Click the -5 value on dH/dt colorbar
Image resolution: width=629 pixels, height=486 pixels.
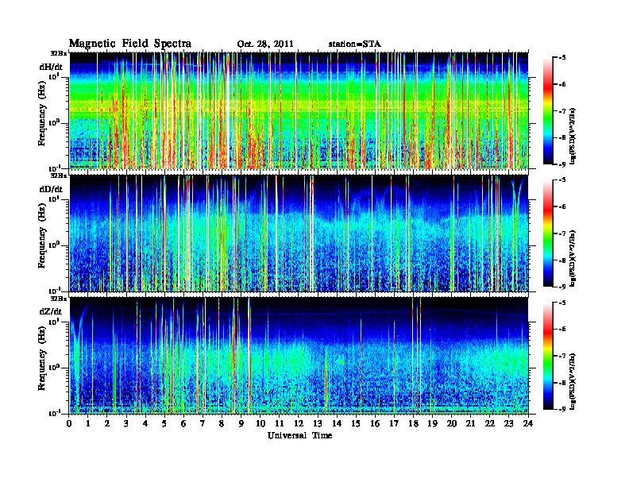(x=562, y=57)
